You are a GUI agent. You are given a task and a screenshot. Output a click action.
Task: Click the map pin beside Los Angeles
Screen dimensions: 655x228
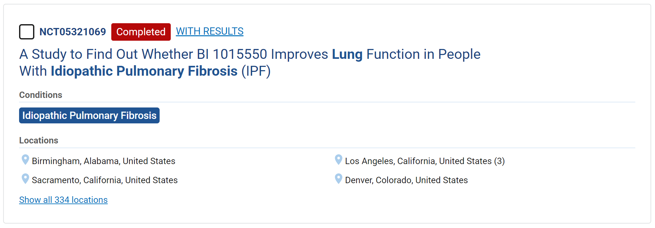(339, 160)
